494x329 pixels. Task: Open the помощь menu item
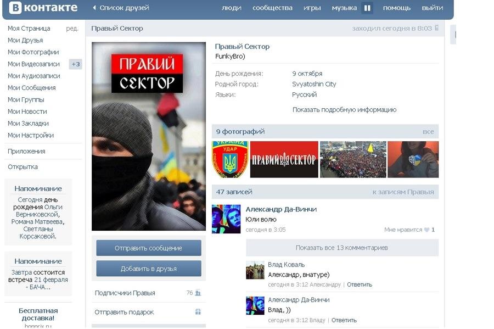click(397, 8)
